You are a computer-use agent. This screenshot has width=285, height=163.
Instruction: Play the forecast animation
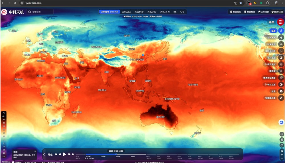point(64,154)
